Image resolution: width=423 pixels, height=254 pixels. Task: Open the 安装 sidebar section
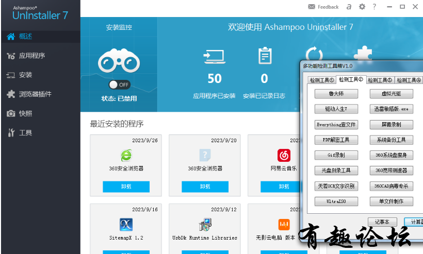tap(25, 75)
